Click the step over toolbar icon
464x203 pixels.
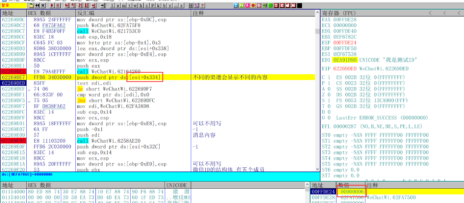(73, 5)
